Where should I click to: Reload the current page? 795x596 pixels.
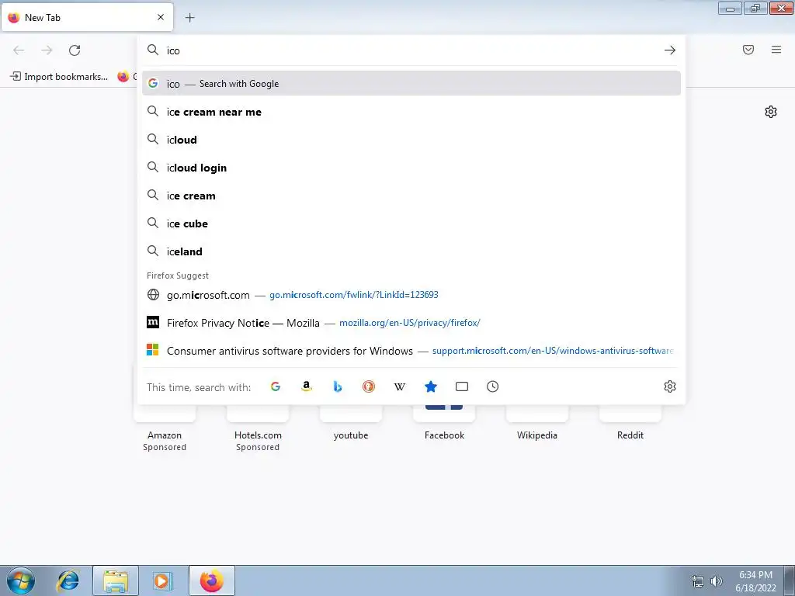click(x=75, y=50)
